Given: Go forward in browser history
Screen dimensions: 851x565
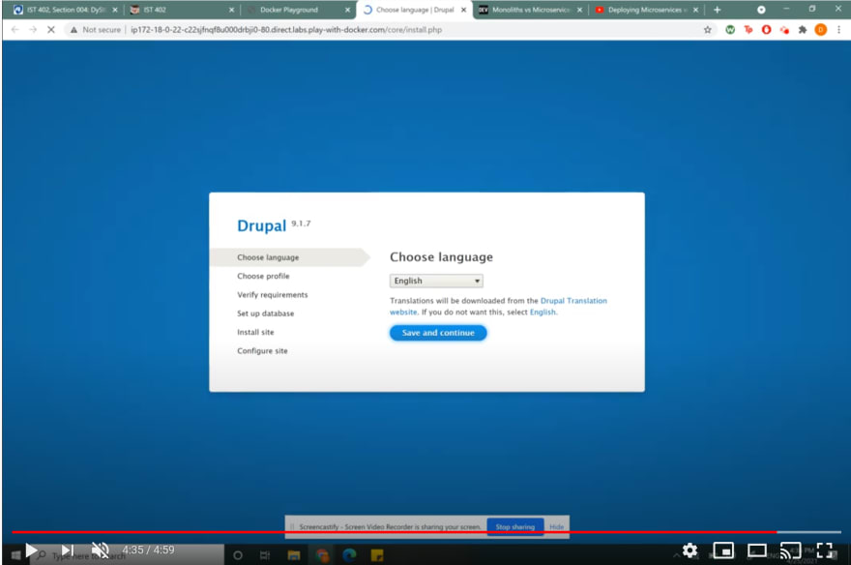Looking at the screenshot, I should click(33, 30).
